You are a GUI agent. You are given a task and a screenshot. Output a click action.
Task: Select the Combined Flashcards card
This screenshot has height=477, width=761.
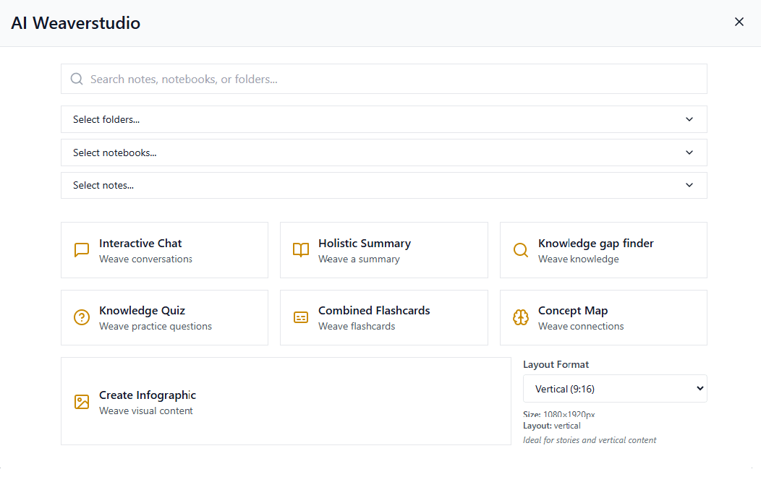click(384, 317)
